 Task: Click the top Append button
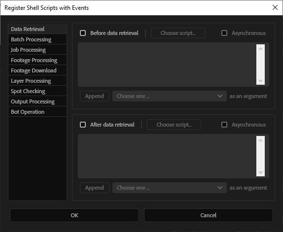[x=95, y=96]
